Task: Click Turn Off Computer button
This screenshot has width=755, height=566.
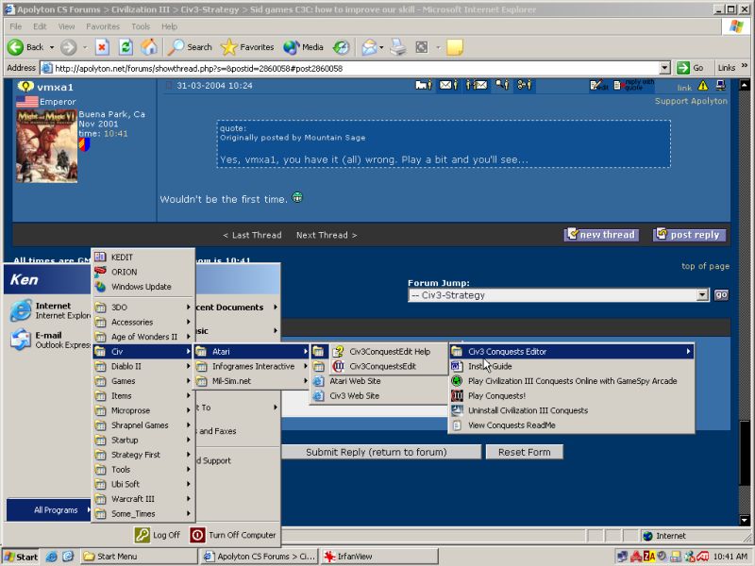Action: coord(233,535)
